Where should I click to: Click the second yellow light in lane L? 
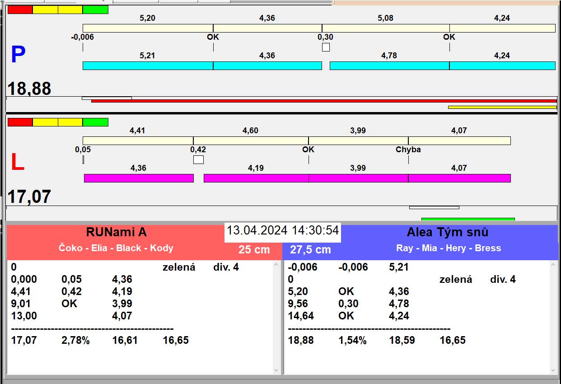70,122
